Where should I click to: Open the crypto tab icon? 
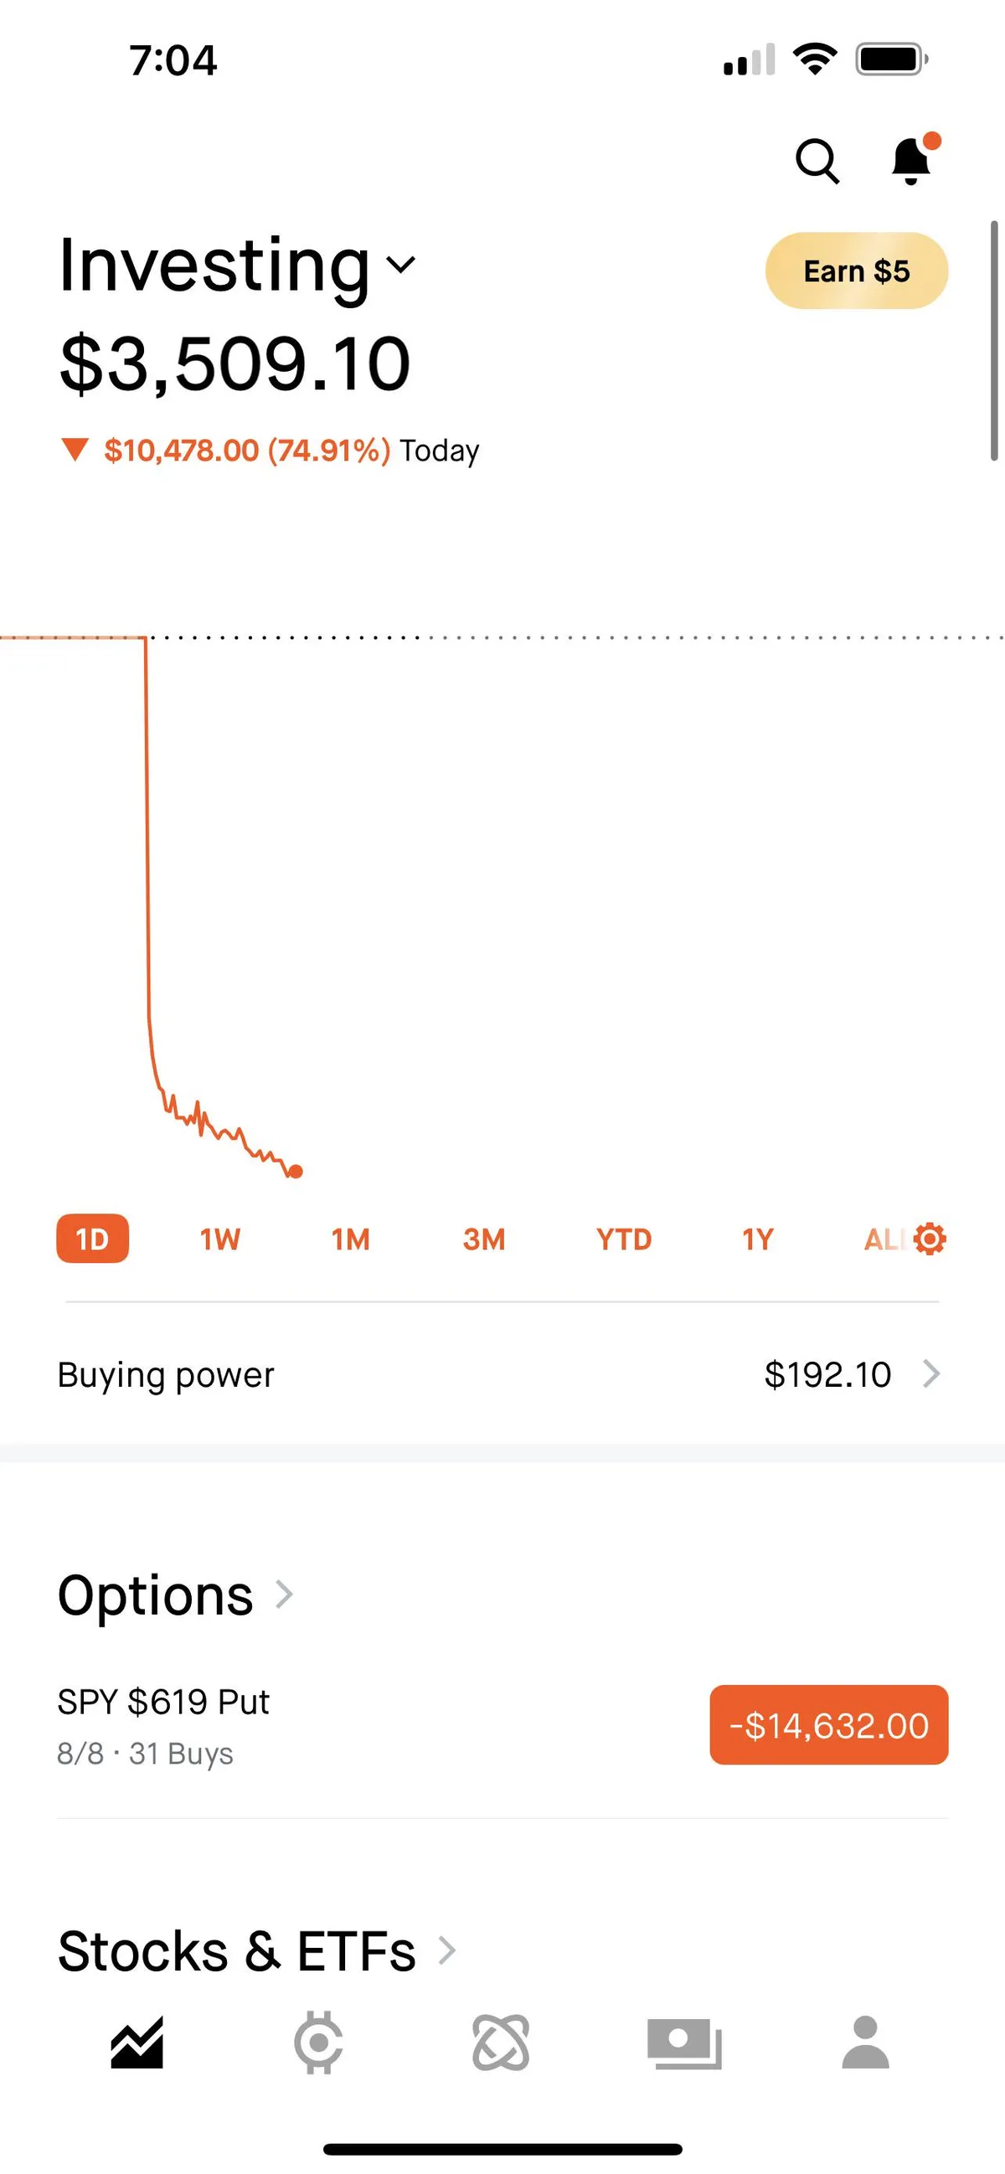click(318, 2043)
